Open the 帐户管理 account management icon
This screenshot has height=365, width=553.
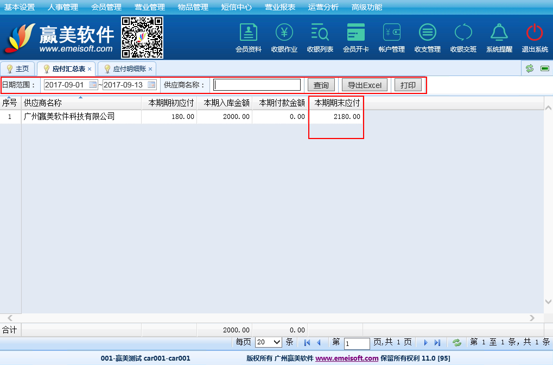391,33
